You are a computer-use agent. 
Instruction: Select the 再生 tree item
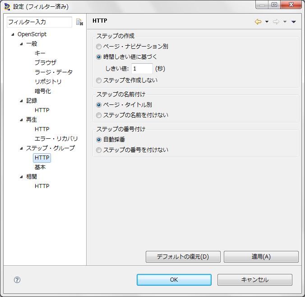pyautogui.click(x=32, y=120)
